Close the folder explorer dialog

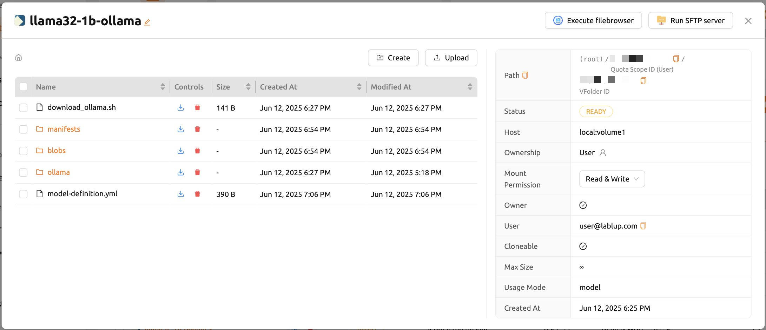748,21
